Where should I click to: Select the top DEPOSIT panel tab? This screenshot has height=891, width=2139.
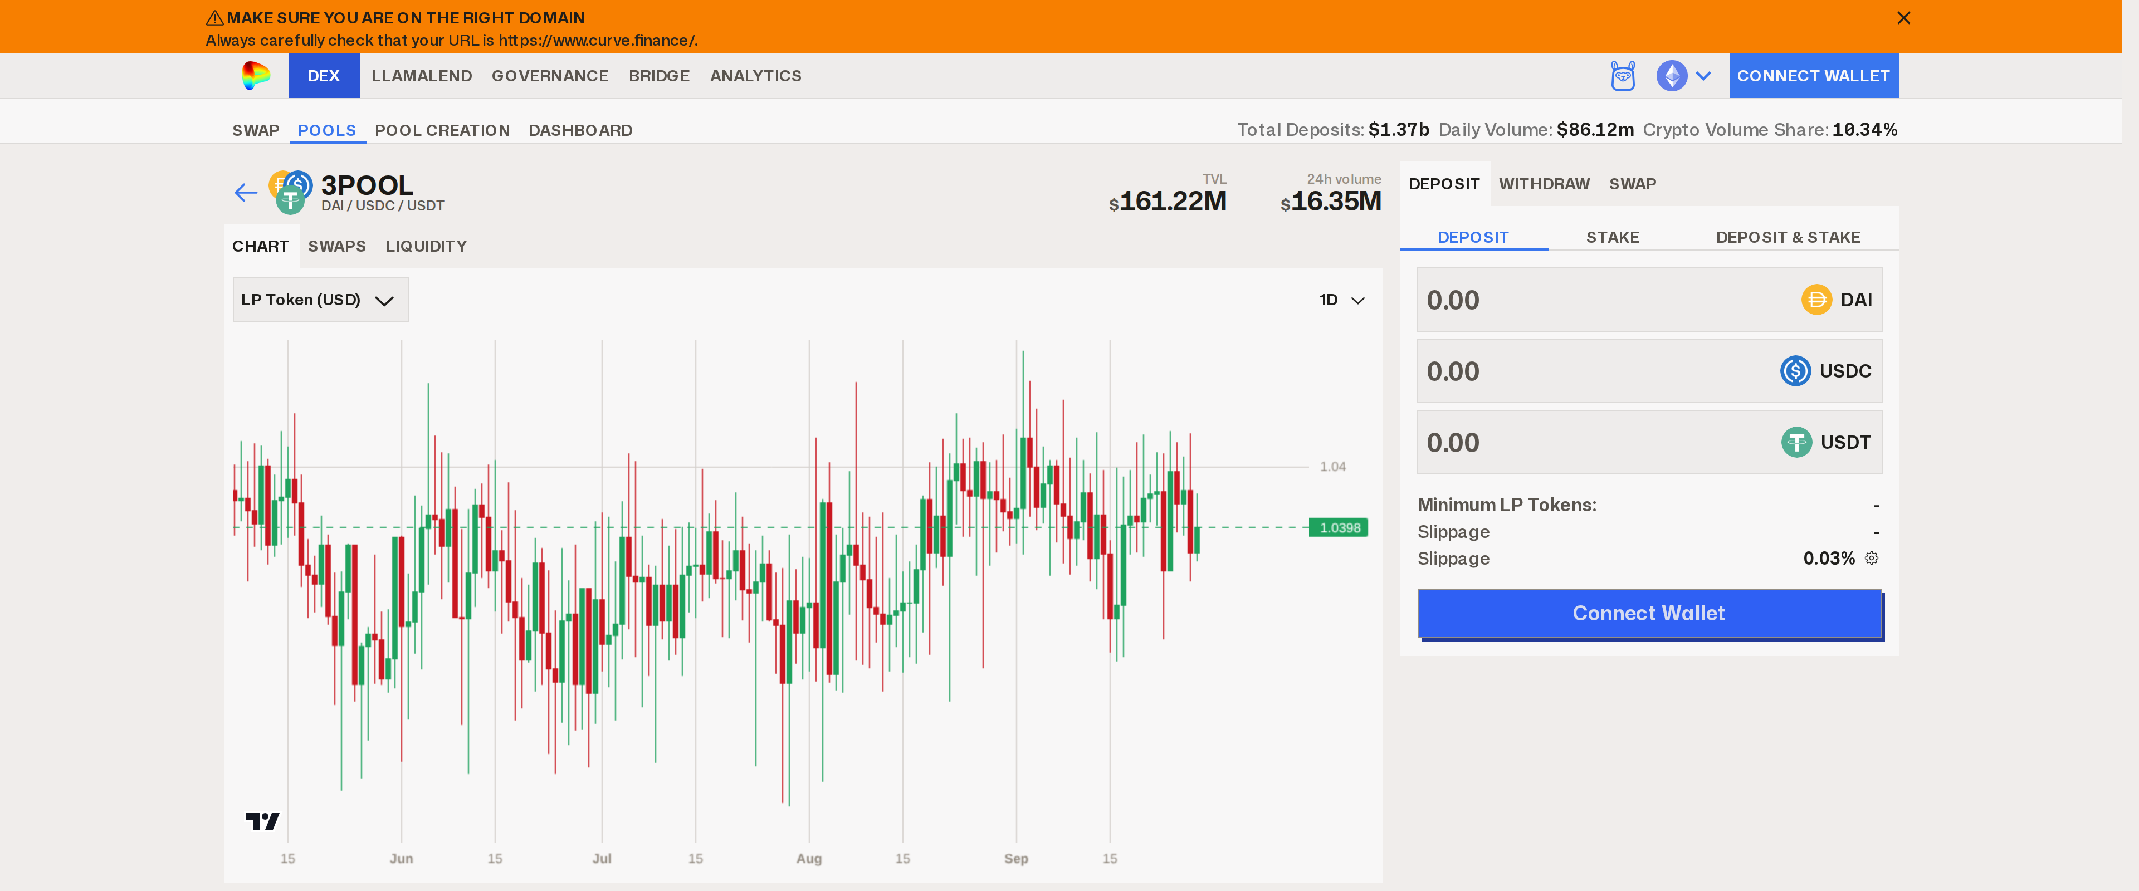click(1445, 184)
